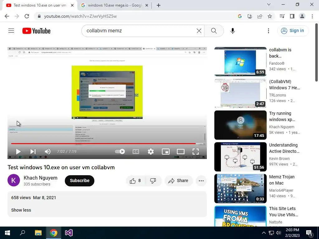Open Windows notification center

[309, 233]
